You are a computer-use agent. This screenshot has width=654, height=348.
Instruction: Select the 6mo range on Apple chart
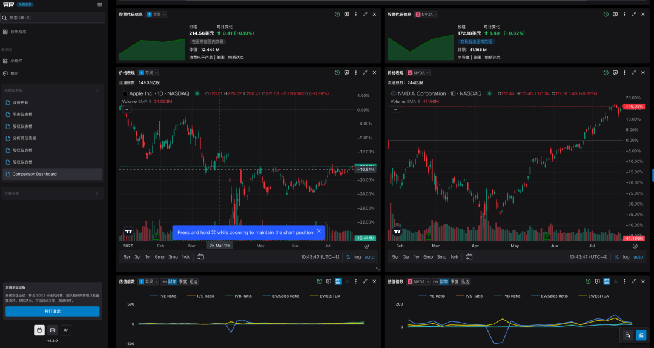[159, 257]
